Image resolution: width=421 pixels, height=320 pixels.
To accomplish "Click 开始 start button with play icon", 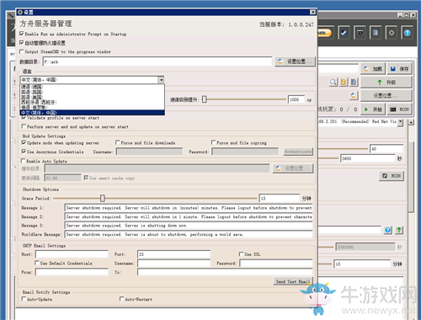I will tap(373, 109).
